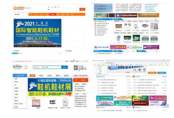Open the asiamold banner
Screen dimensions: 174x118
point(158,103)
